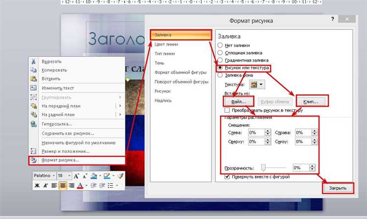
Task: Click the Файл... button
Action: click(239, 102)
